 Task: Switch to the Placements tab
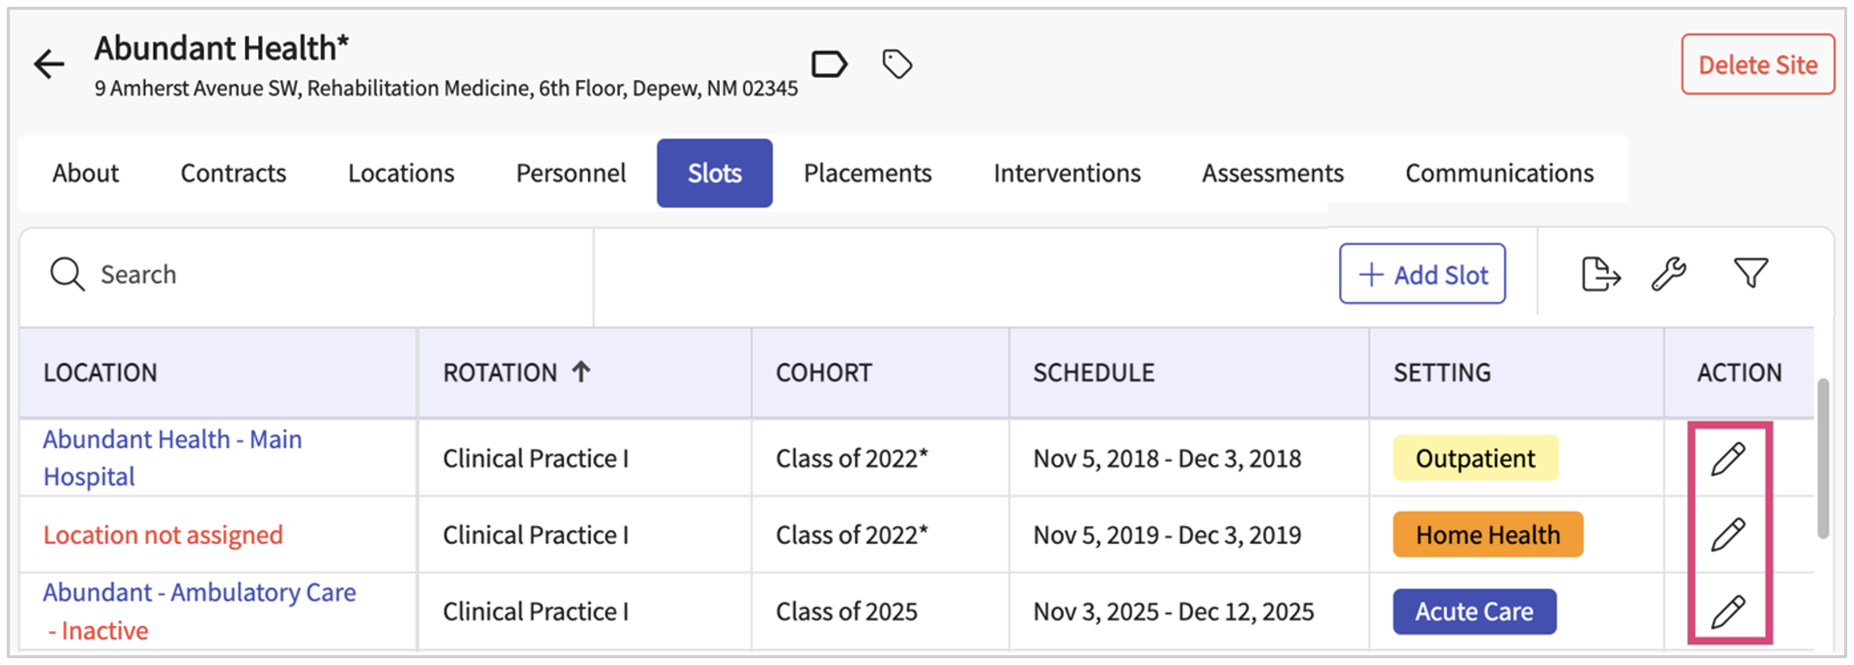coord(867,173)
